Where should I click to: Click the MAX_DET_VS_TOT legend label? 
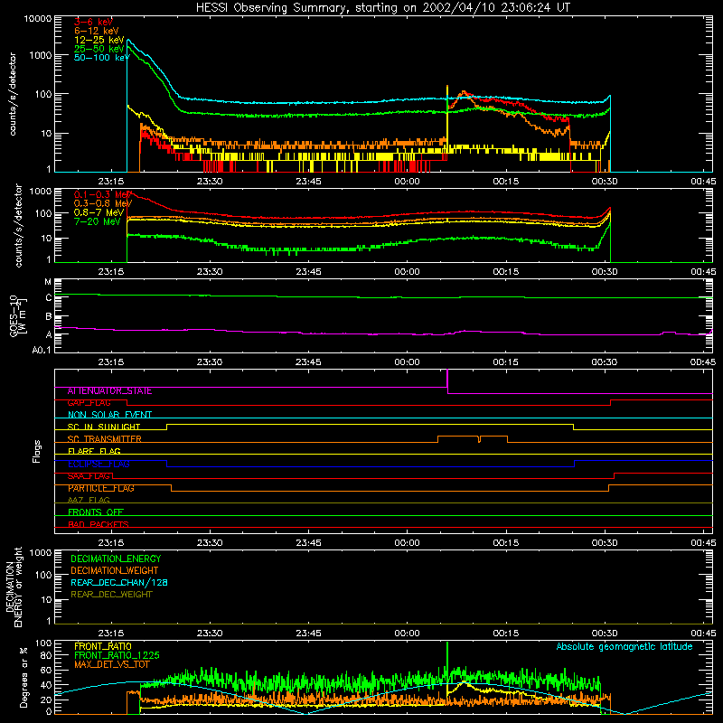112,664
